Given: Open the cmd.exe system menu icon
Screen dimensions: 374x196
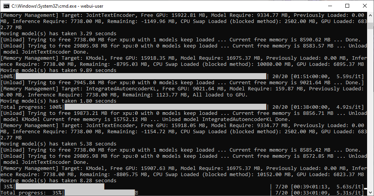Looking at the screenshot, I should [6, 6].
